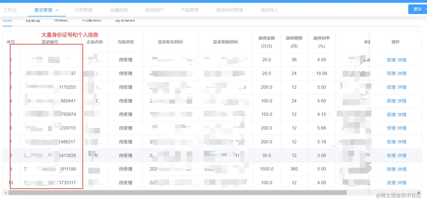Viewport: 427px width, 204px height.
Task: Open 详情 in row 5
Action: [402, 115]
